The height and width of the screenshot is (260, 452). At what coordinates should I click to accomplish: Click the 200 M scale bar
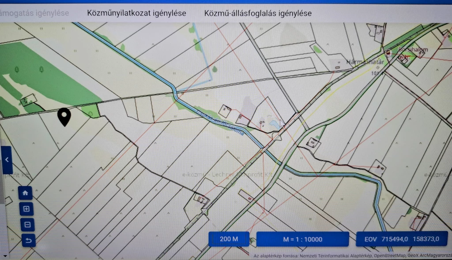tap(229, 239)
